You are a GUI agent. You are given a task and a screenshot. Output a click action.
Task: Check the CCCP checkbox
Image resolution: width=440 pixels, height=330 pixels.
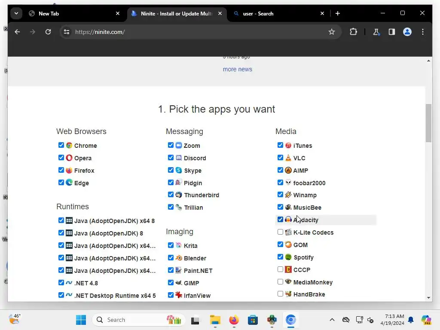[x=280, y=269]
